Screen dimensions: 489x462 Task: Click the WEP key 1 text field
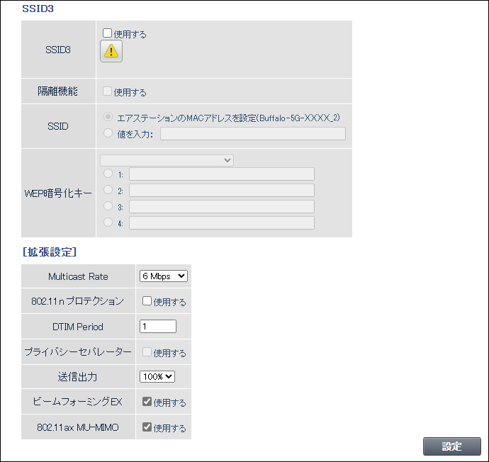tap(222, 174)
